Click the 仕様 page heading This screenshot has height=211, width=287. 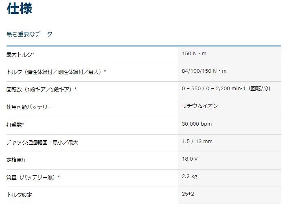[19, 9]
